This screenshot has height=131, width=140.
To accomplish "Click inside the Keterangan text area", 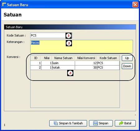I will [82, 46].
